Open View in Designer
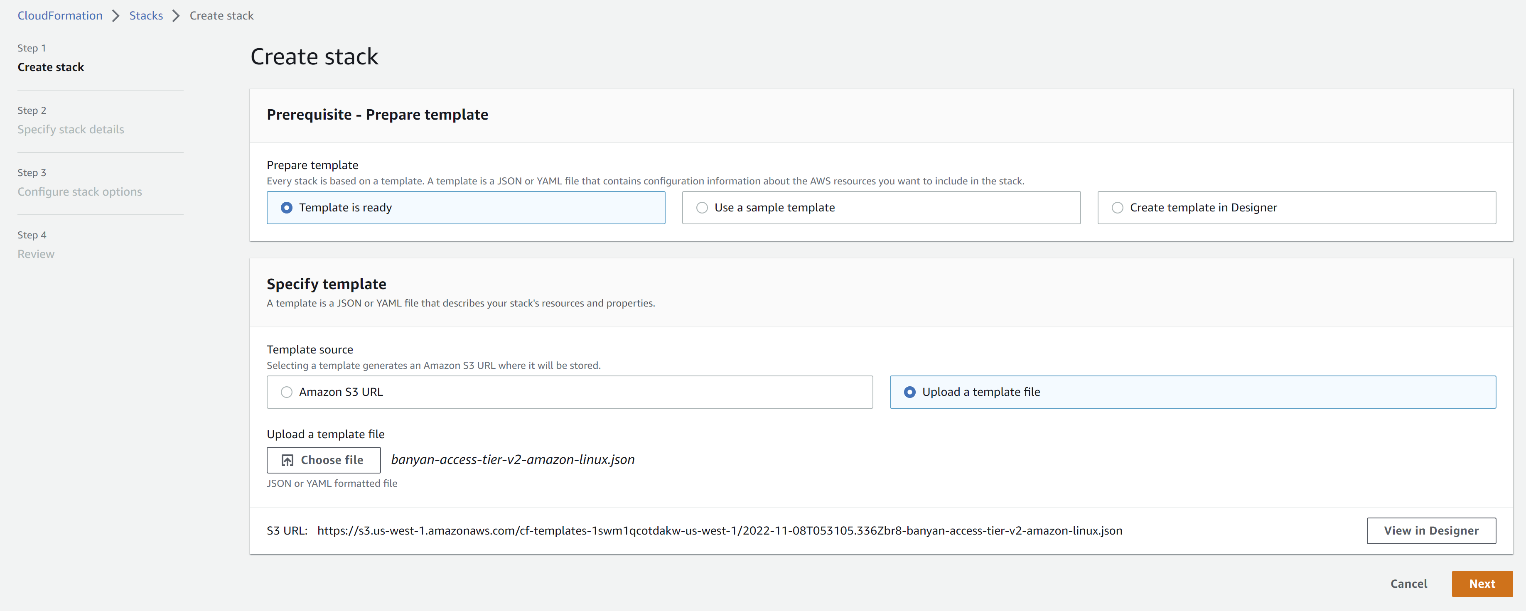The width and height of the screenshot is (1526, 611). [x=1430, y=530]
